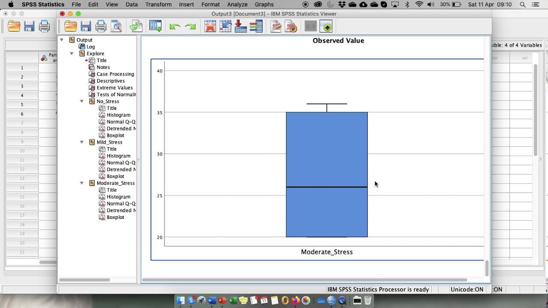
Task: Open the Analyze menu
Action: [237, 4]
